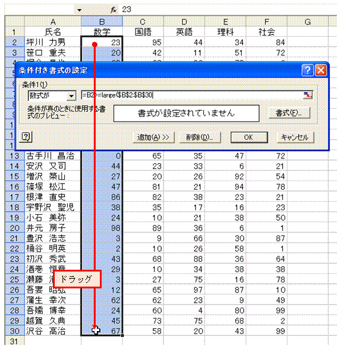Confirm with the OK button
The height and width of the screenshot is (351, 341).
249,137
